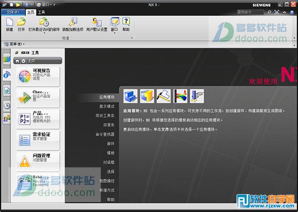The image size is (298, 212).
Task: Click the command finder search field
Action: click(250, 12)
